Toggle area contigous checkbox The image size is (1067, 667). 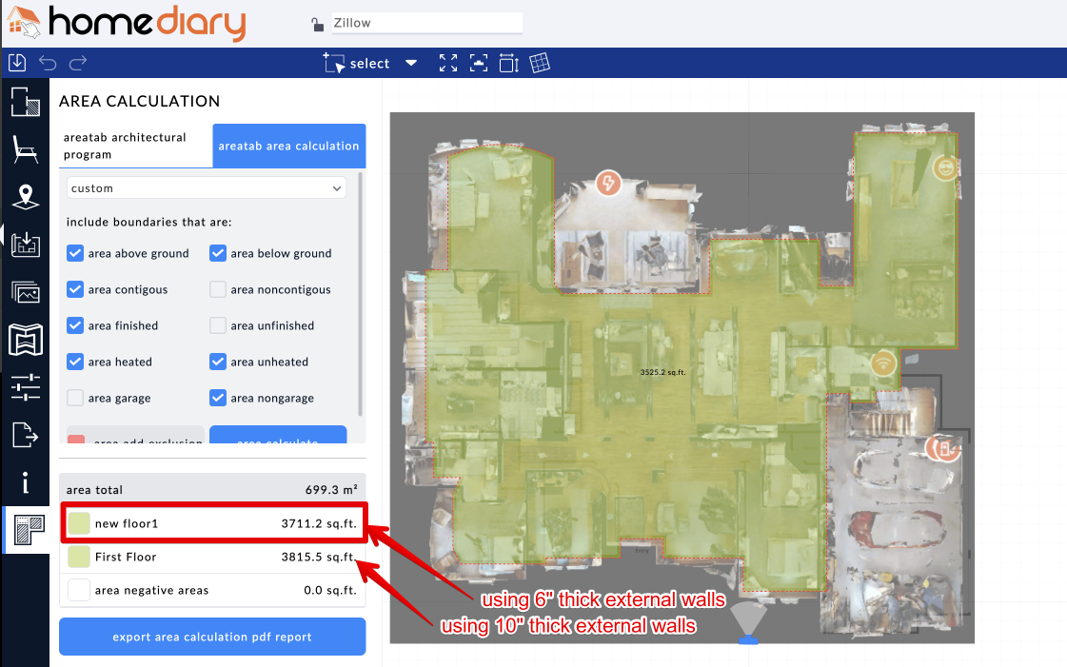[75, 289]
